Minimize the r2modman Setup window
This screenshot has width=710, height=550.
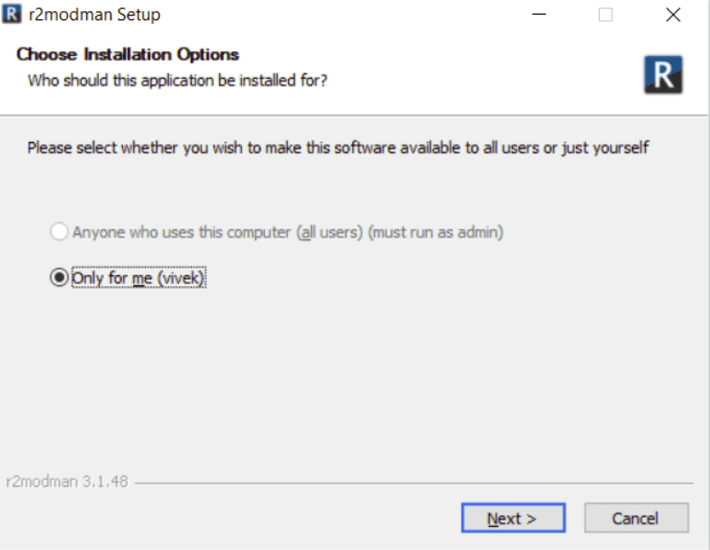click(538, 15)
